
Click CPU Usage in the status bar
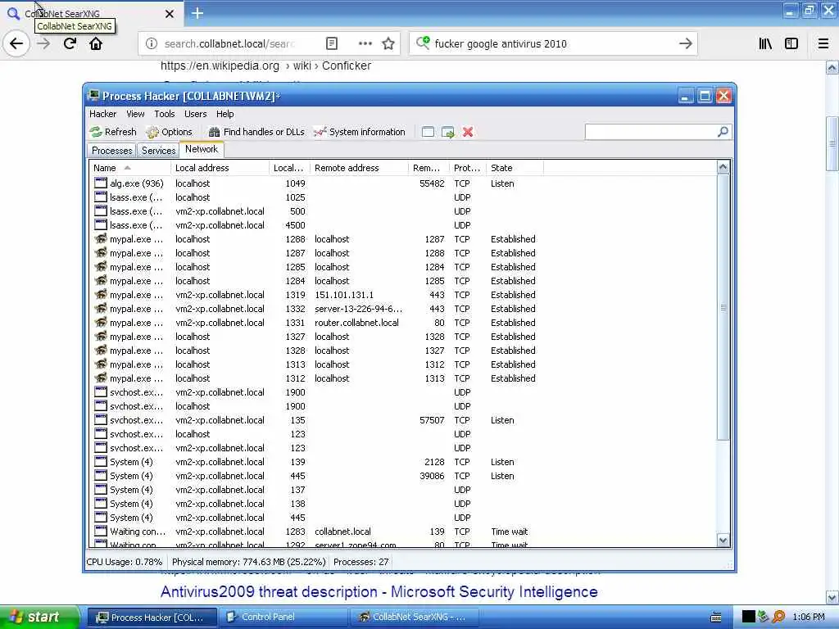(125, 562)
